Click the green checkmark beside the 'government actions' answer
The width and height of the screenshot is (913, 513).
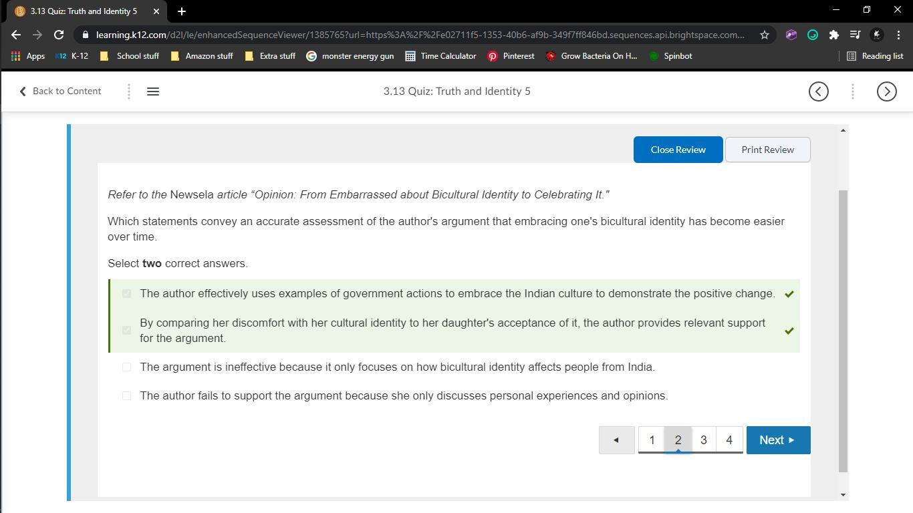(789, 294)
